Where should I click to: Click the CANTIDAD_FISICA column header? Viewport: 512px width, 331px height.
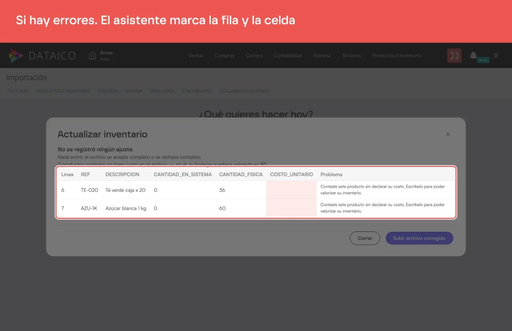[241, 175]
